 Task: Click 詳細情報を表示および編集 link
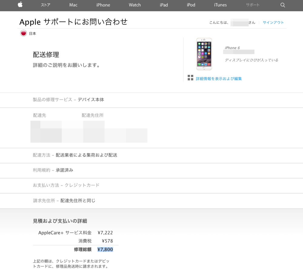tap(219, 79)
